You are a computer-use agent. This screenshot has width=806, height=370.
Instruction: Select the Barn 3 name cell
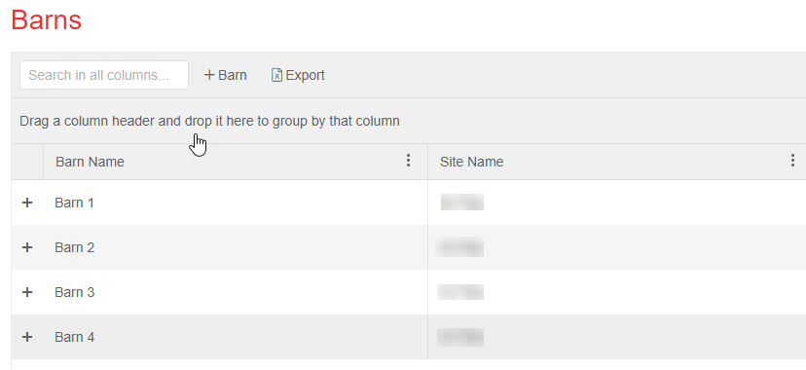(x=75, y=292)
